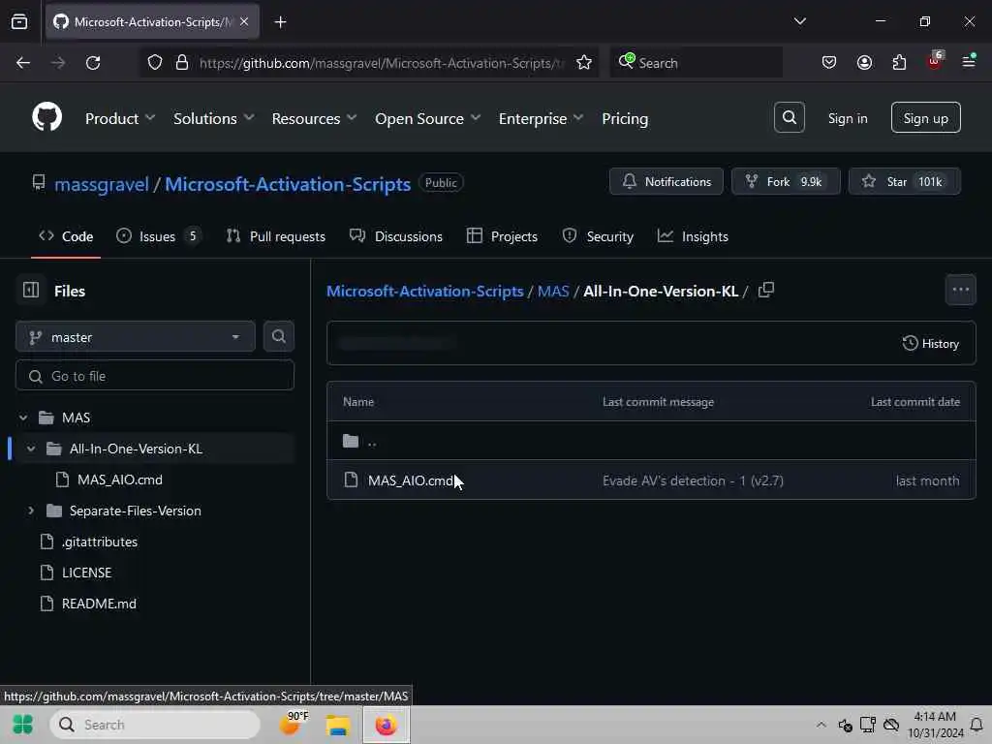The width and height of the screenshot is (992, 744).
Task: Click MAS in the breadcrumb path
Action: 553,291
